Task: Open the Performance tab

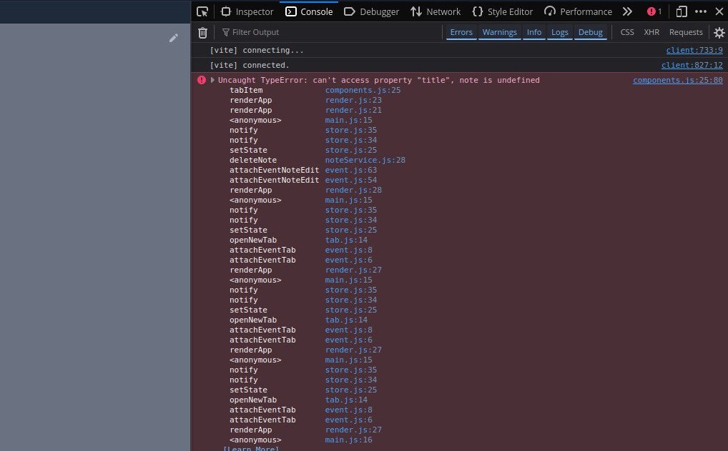Action: pyautogui.click(x=578, y=11)
